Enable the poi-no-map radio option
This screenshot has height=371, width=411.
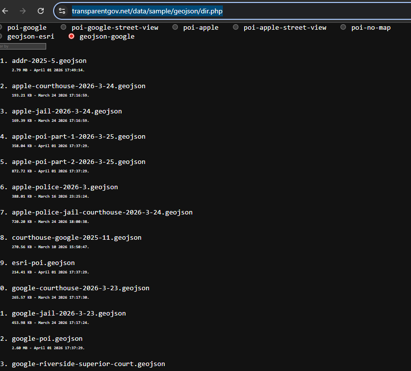point(343,28)
